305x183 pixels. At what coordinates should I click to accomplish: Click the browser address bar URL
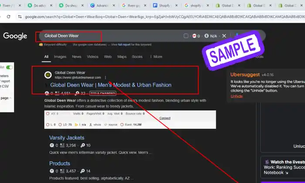[x=165, y=17]
